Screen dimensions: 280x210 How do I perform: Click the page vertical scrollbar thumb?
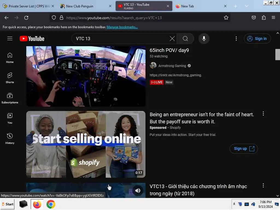(278, 54)
